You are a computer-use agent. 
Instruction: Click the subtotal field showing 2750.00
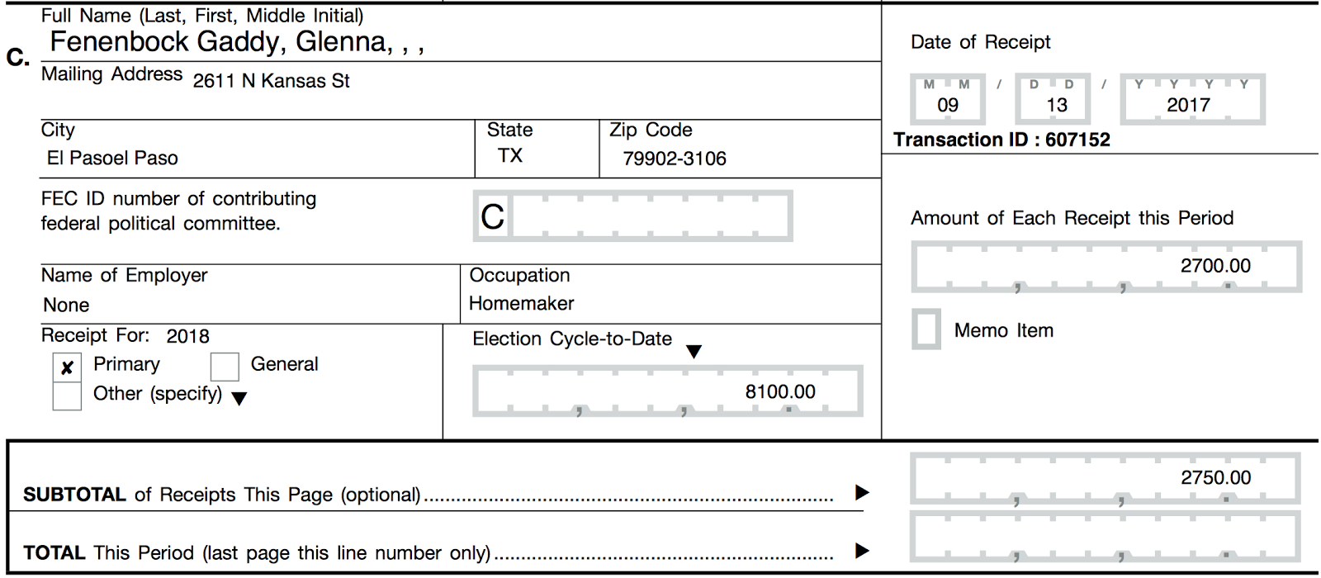click(x=1105, y=478)
